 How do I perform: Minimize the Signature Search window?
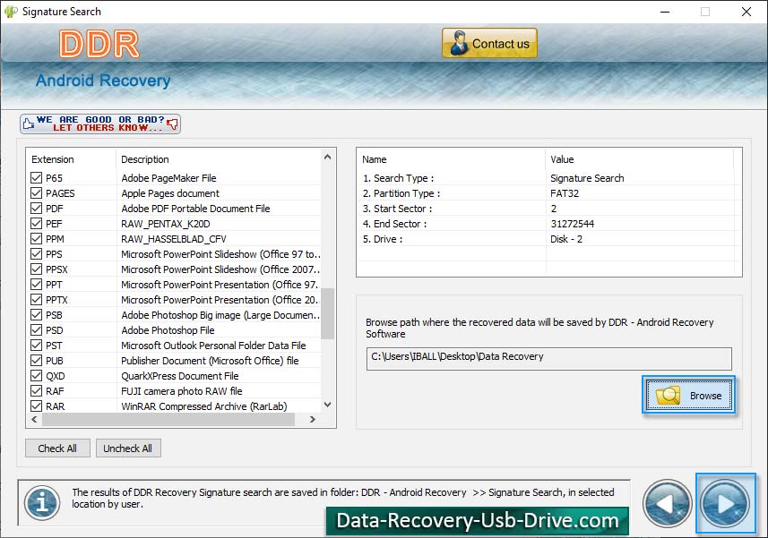point(665,12)
